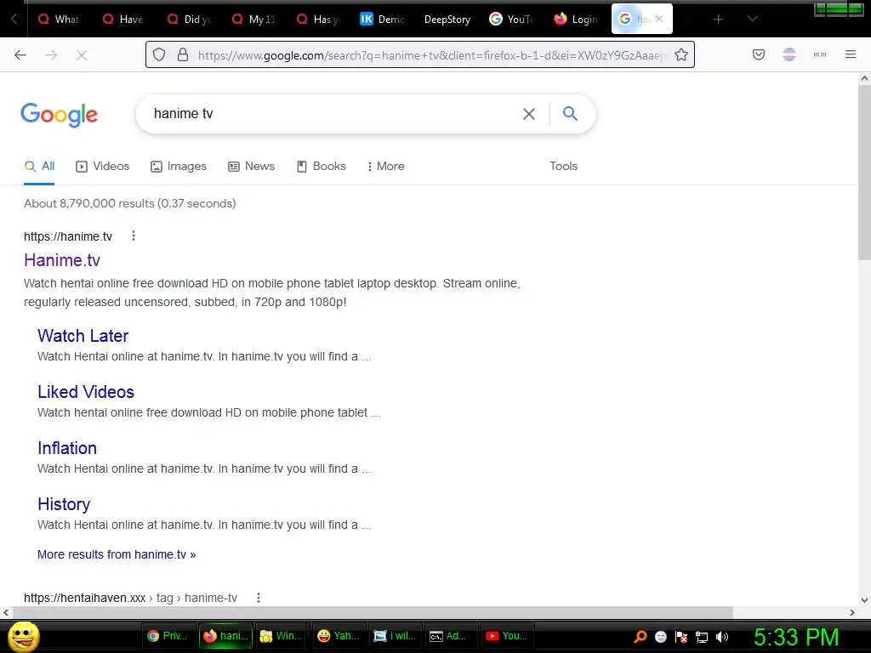This screenshot has width=871, height=653.
Task: Click More results from hanime.tv link
Action: (x=117, y=554)
